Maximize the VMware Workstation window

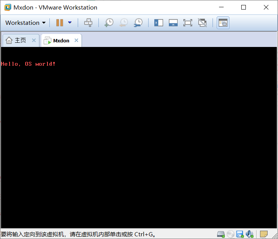(x=244, y=7)
